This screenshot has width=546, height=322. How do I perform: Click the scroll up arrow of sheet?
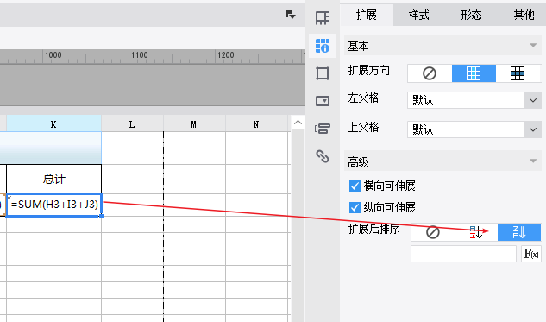[298, 123]
